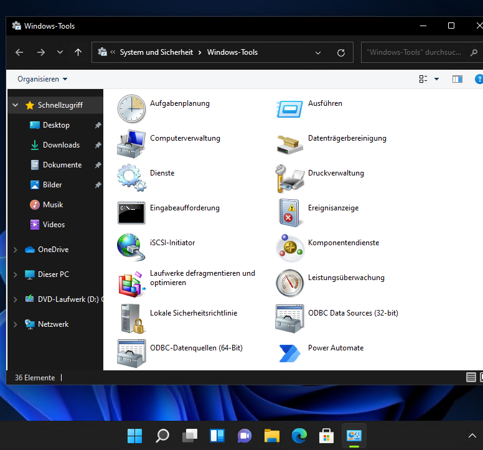Navigate up one folder level
Viewport: 483px width, 450px height.
pos(78,52)
